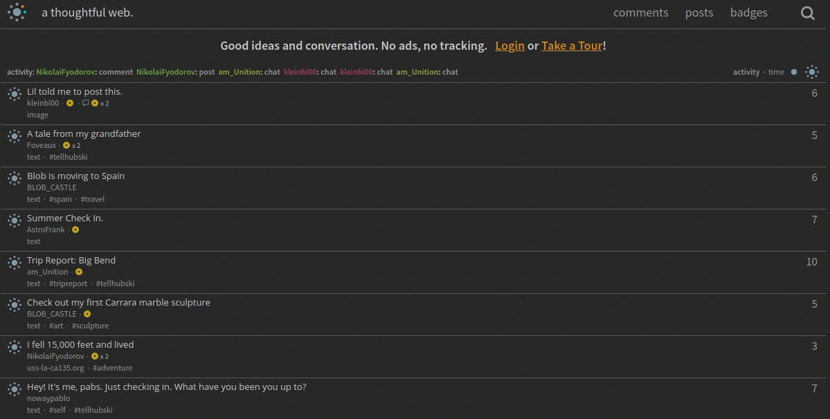Image resolution: width=830 pixels, height=419 pixels.
Task: Click the yellow badge icon next to AstroFrank
Action: point(75,230)
